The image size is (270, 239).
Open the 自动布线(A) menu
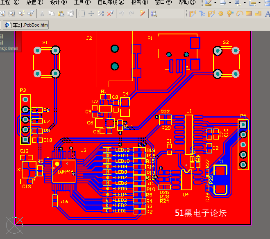[x=111, y=2]
